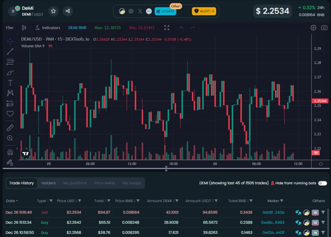Open the My positions tab
Viewport: 331px width, 237px height.
tap(75, 183)
